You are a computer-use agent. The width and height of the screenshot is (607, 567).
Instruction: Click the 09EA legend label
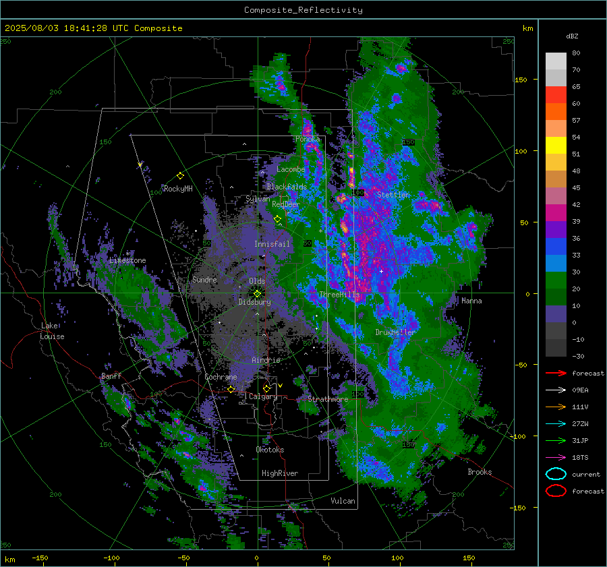click(x=580, y=390)
